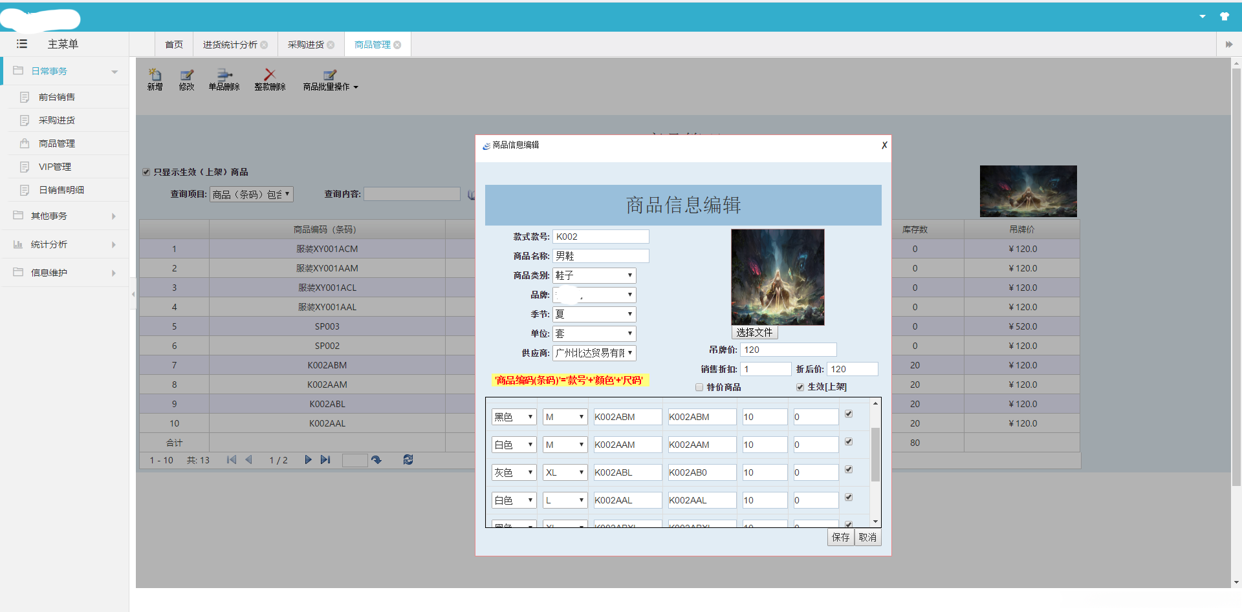Image resolution: width=1242 pixels, height=612 pixels.
Task: Click the 修改 (edit) toolbar icon
Action: (x=187, y=74)
